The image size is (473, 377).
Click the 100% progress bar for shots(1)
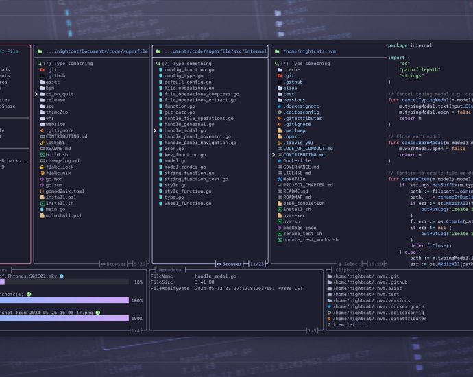tap(64, 300)
